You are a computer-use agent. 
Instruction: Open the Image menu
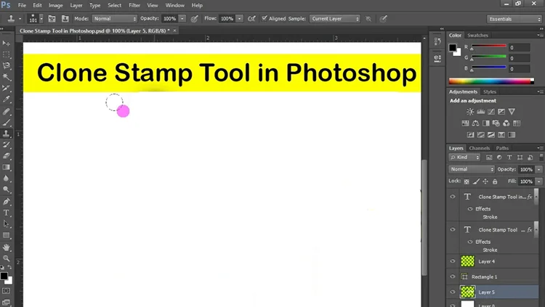(56, 5)
